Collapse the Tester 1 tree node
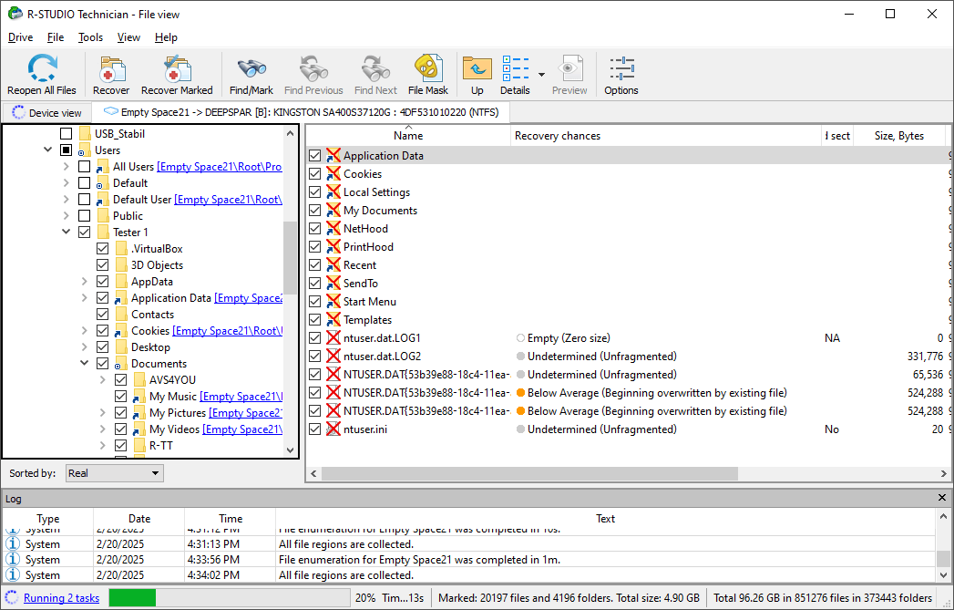The image size is (954, 610). [x=67, y=232]
